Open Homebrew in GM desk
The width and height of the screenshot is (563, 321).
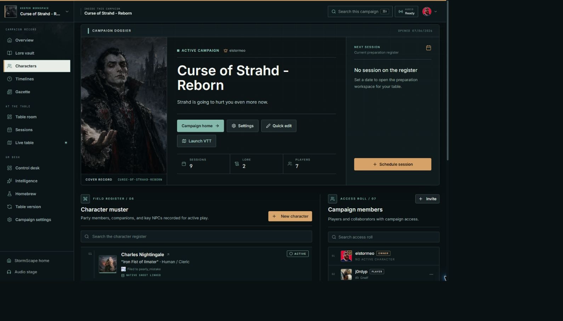37,194
